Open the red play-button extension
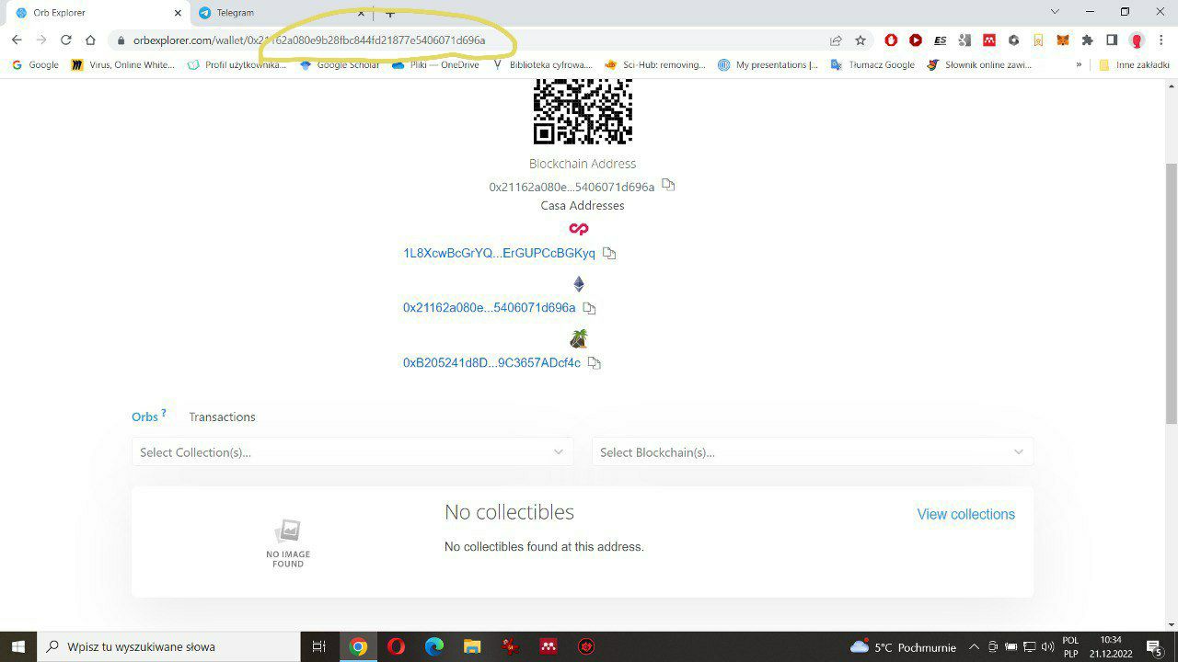The width and height of the screenshot is (1178, 662). (916, 40)
